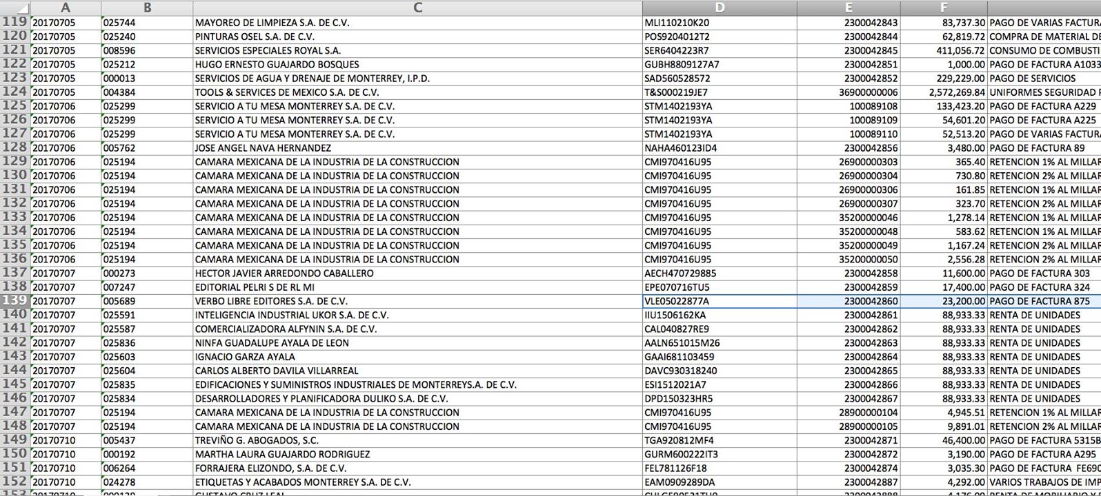
Task: Select column B header
Action: 147,8
